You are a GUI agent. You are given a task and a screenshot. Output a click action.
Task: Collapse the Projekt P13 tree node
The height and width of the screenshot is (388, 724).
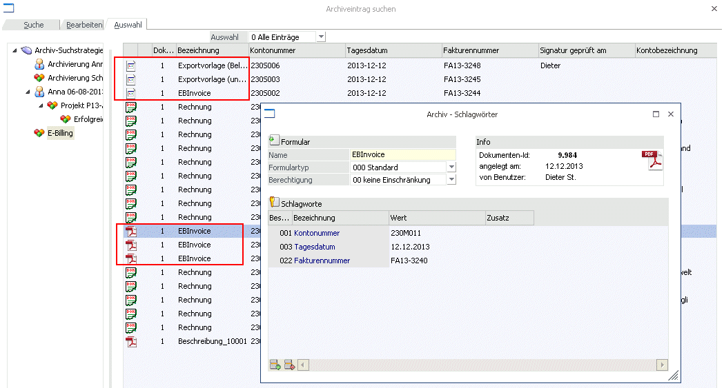pos(41,105)
